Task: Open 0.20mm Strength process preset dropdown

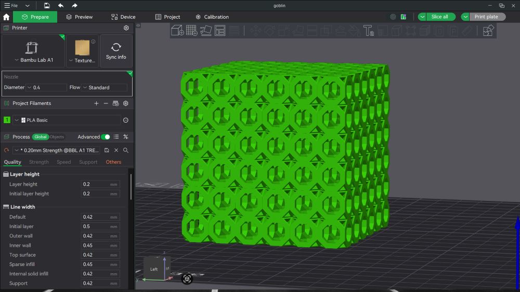Action: tap(17, 150)
